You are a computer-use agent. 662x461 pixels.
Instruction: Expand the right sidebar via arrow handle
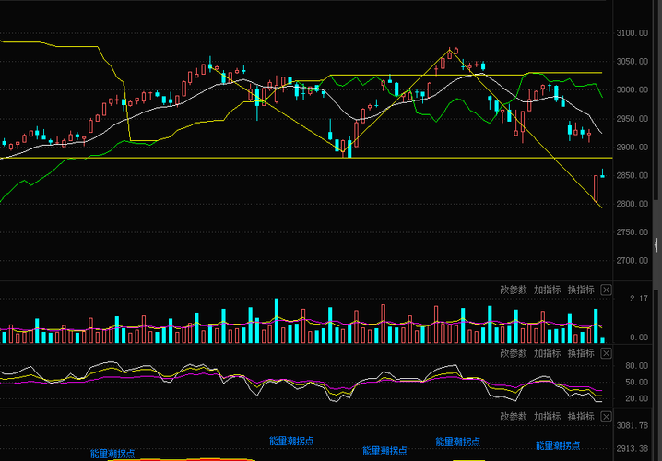pos(656,245)
